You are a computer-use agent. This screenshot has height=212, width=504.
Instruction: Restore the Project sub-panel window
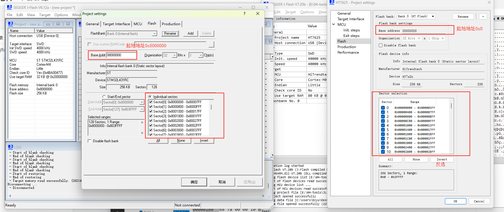pyautogui.click(x=58, y=24)
